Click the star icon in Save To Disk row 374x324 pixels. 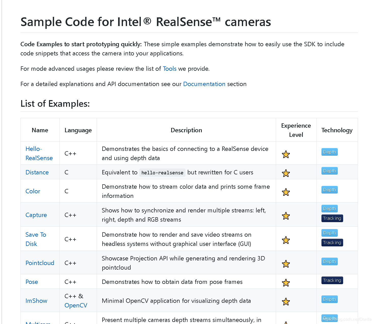tap(286, 240)
